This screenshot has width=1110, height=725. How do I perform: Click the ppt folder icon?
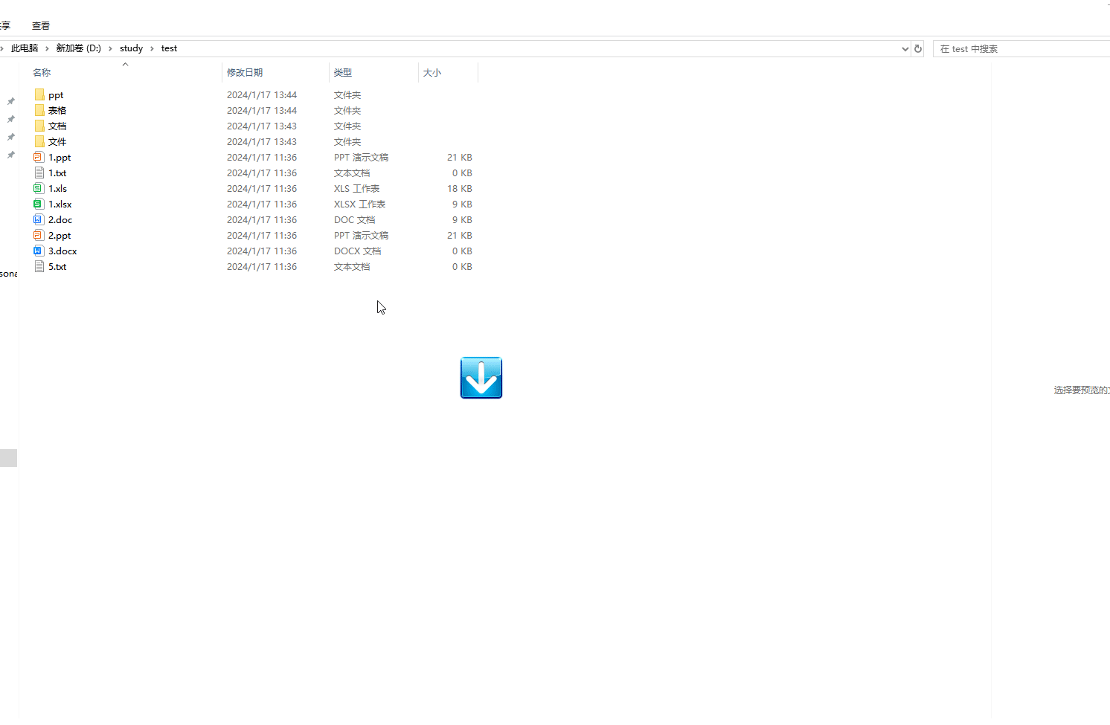point(39,95)
